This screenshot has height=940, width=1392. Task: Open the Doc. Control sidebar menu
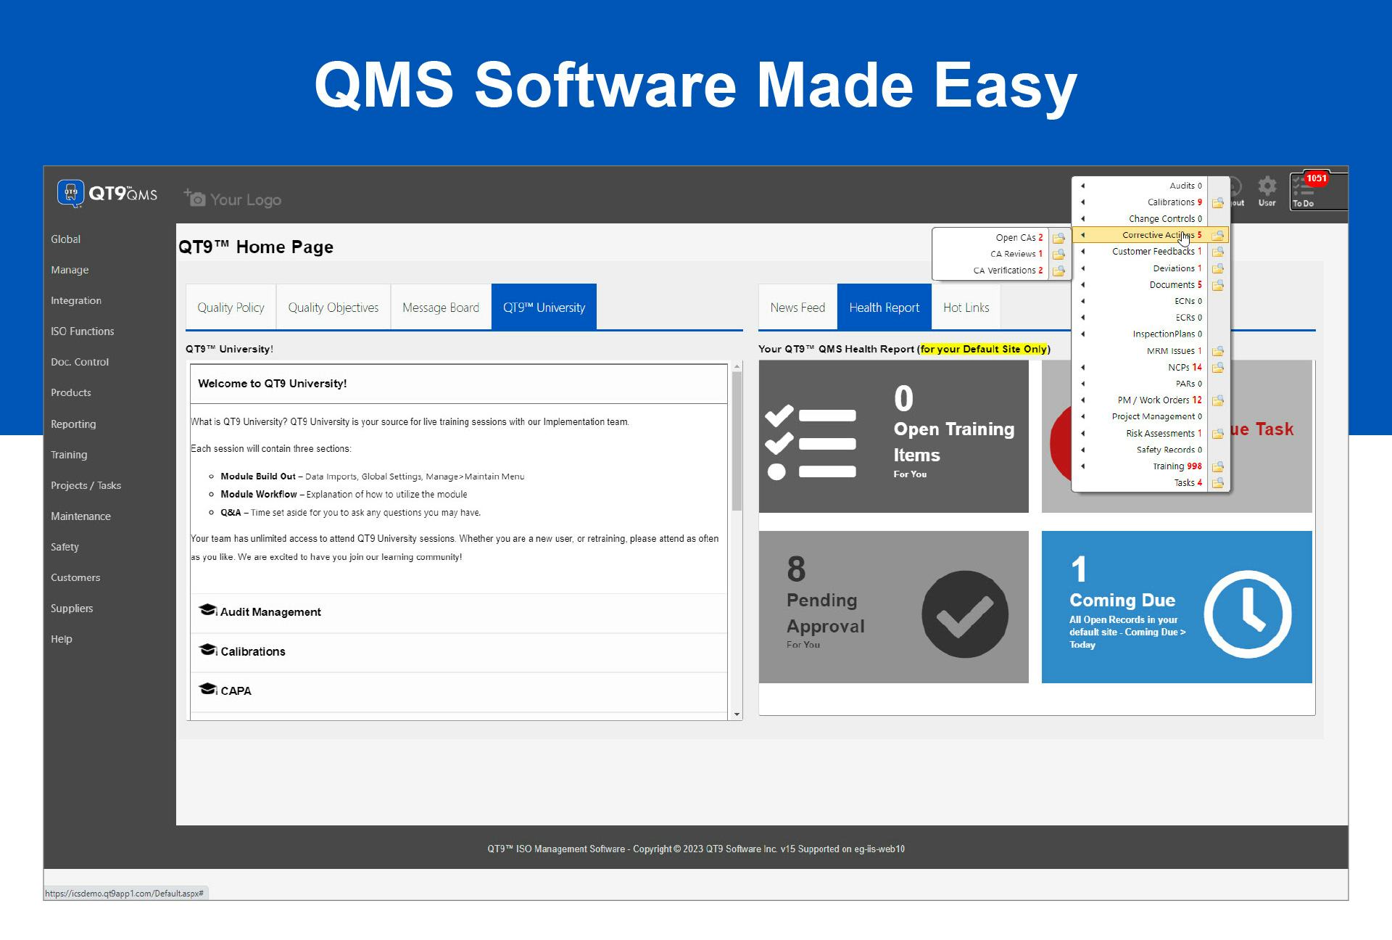coord(80,362)
